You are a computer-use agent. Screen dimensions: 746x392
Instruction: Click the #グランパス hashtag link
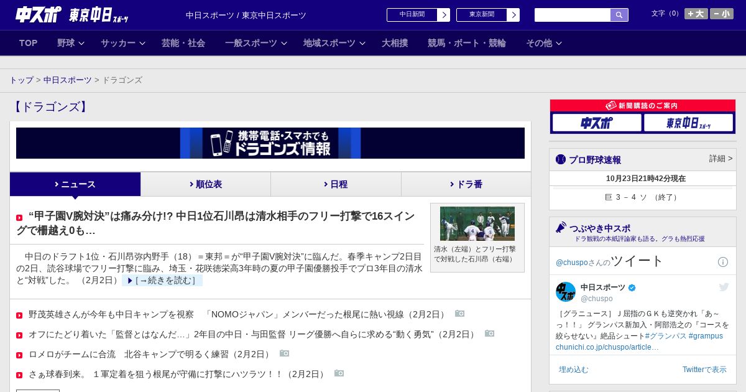(x=666, y=336)
